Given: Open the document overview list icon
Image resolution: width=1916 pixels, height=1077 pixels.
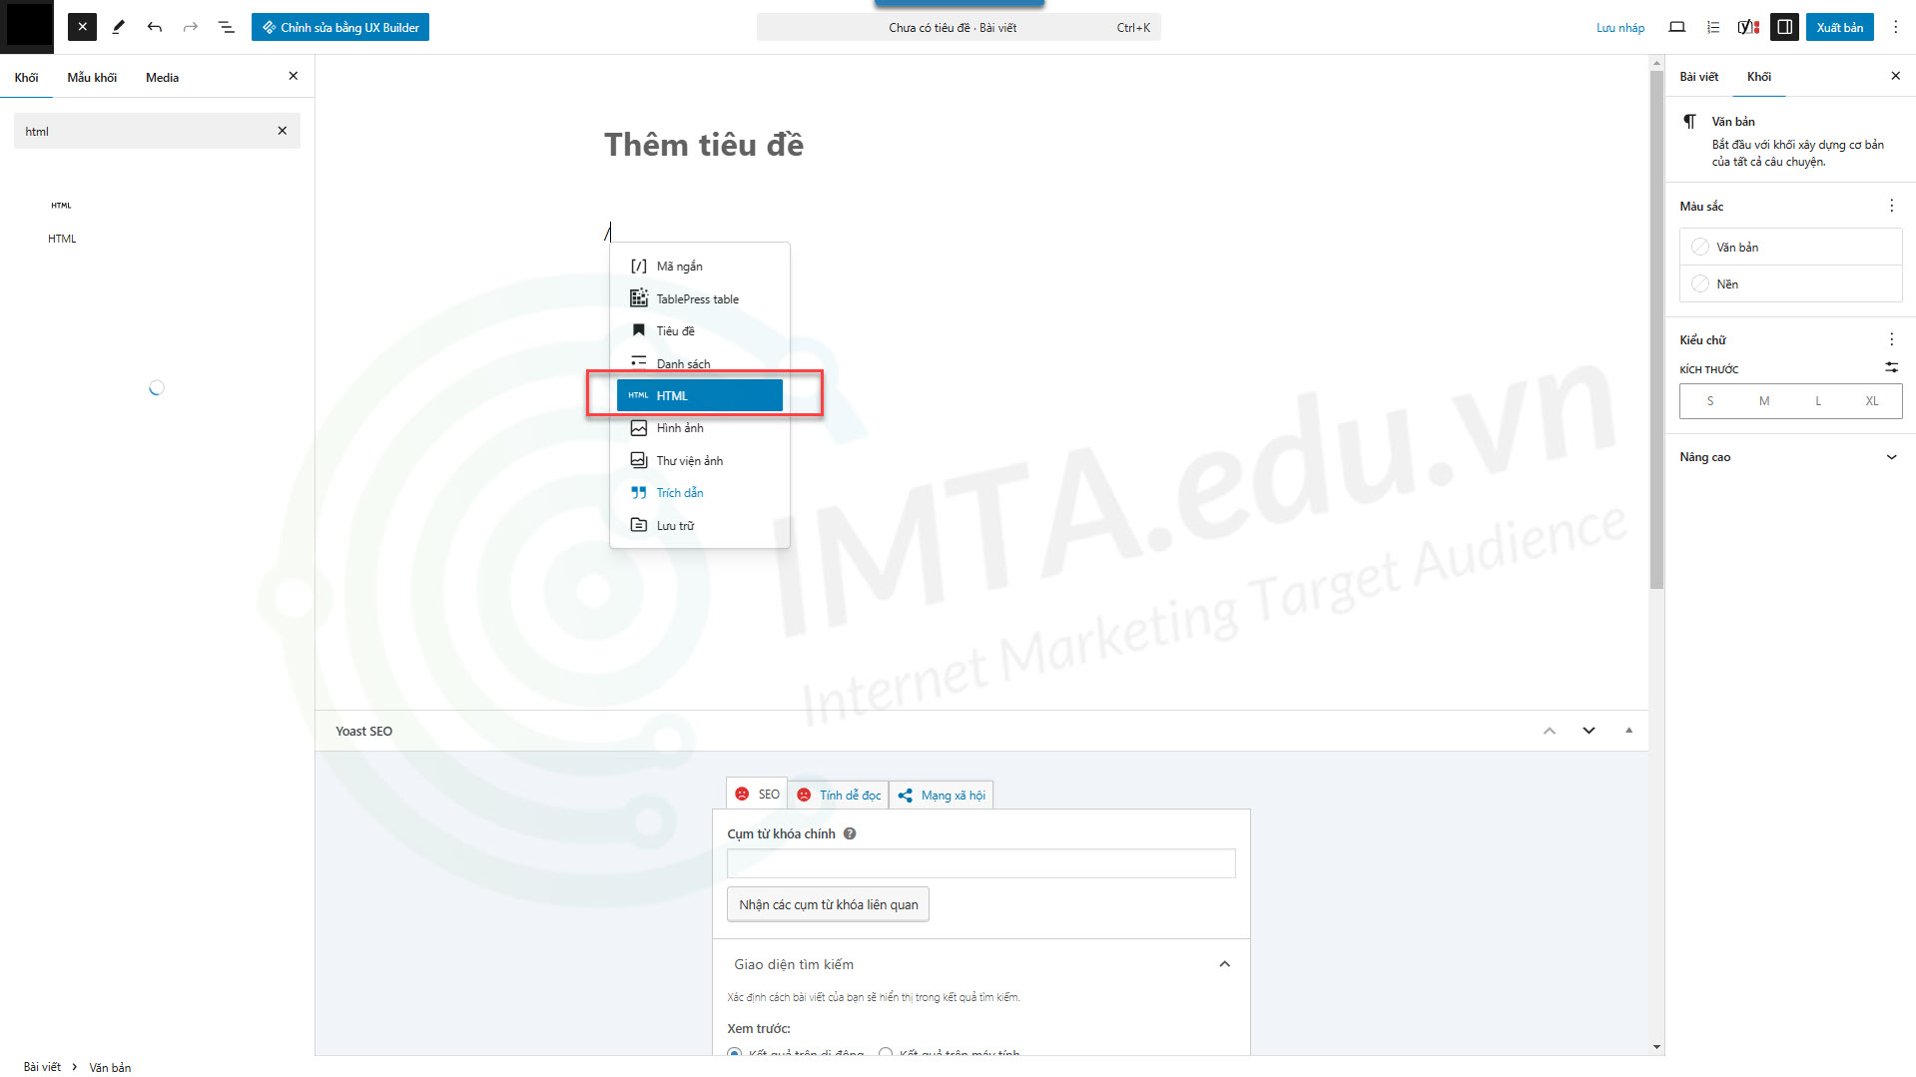Looking at the screenshot, I should 227,27.
